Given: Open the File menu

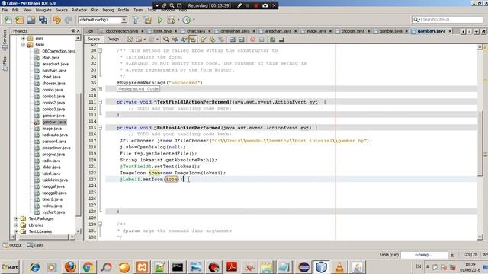Looking at the screenshot, I should [x=5, y=10].
